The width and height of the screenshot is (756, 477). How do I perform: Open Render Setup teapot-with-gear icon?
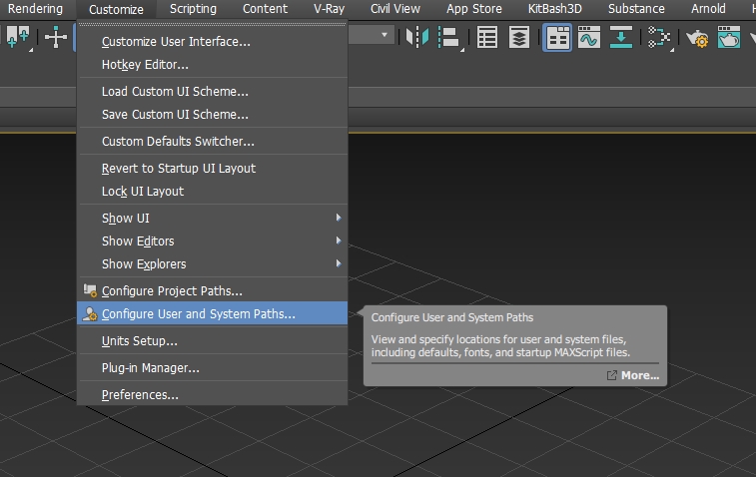coord(696,38)
